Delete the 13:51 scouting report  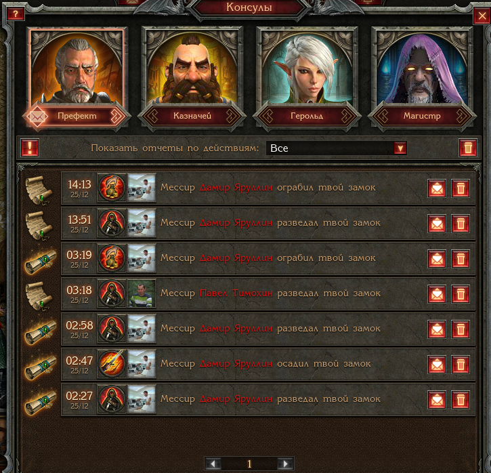(461, 224)
